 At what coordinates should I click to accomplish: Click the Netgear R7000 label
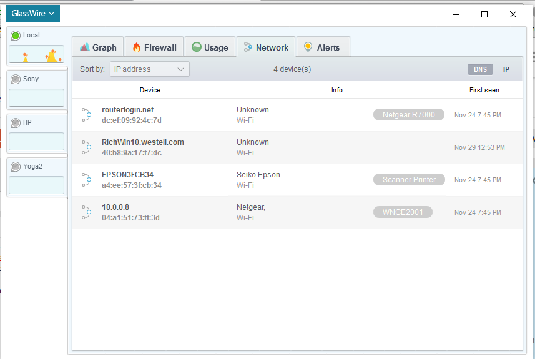point(409,115)
